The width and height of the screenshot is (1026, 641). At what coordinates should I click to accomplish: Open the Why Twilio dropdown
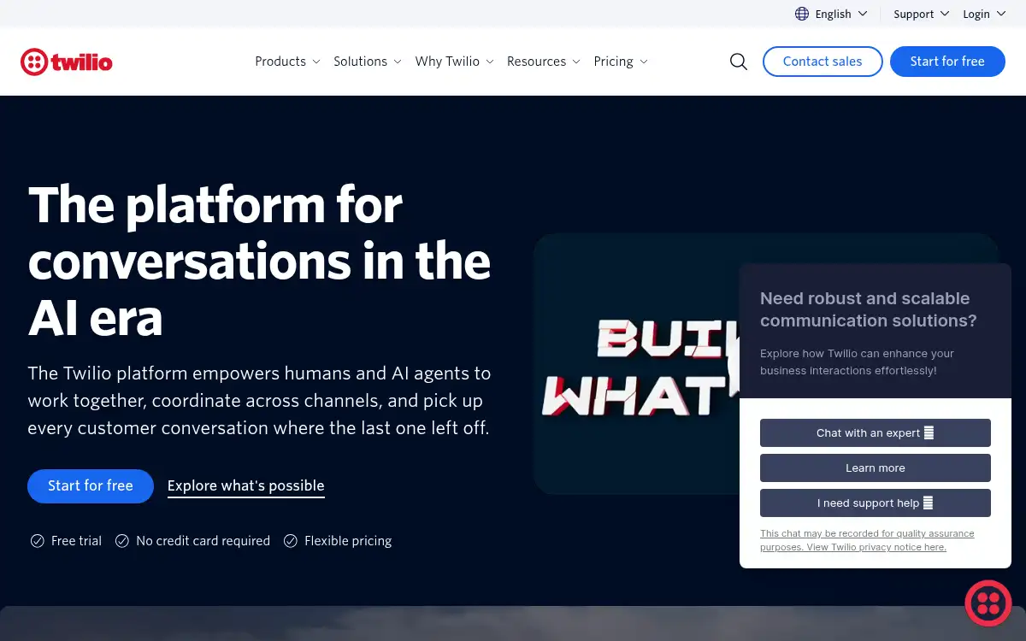tap(455, 62)
